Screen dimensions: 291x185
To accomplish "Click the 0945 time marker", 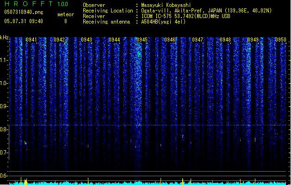I will pyautogui.click(x=142, y=40).
